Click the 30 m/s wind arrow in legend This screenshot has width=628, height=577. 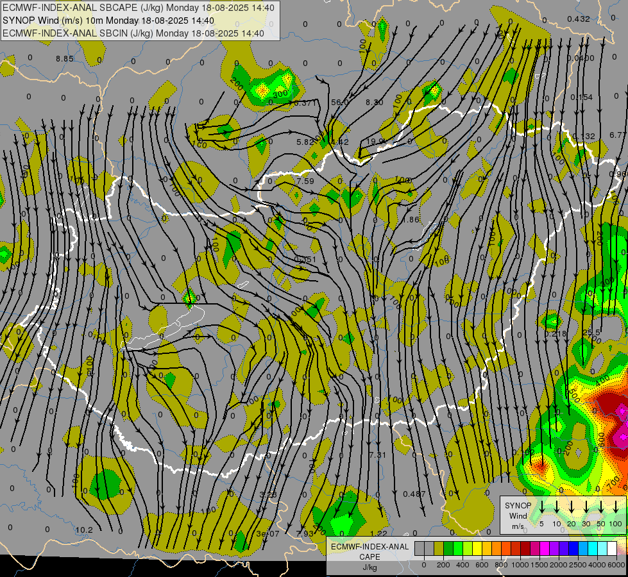click(586, 507)
